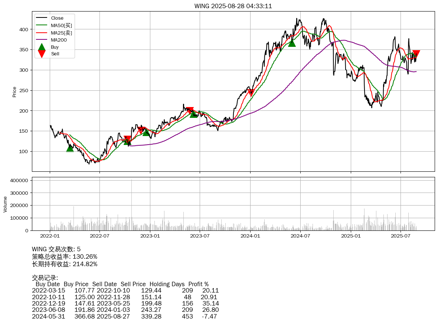Screen dimensions: 438x323
Task: Click the tallest volume spike in late 2022
Action: pyautogui.click(x=132, y=204)
